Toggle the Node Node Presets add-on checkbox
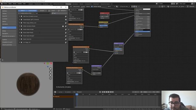Viewport: 196px width, 110px height. (21, 33)
